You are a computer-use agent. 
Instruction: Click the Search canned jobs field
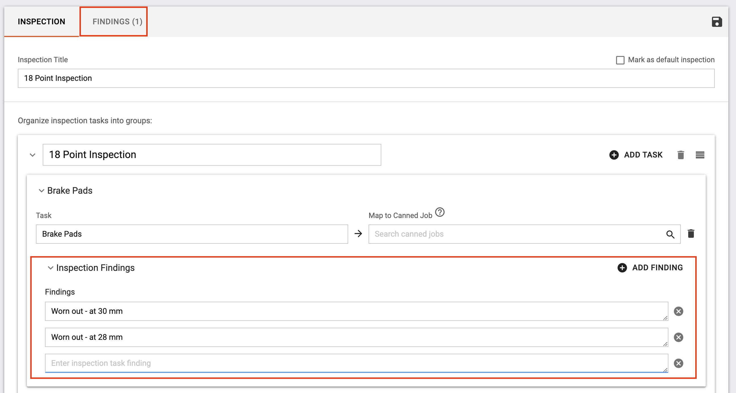(524, 234)
